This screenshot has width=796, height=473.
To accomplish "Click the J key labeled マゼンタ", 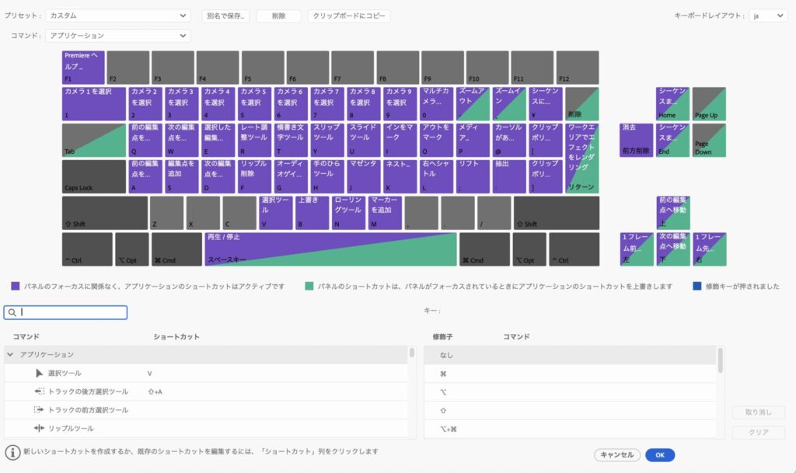I will (x=364, y=176).
